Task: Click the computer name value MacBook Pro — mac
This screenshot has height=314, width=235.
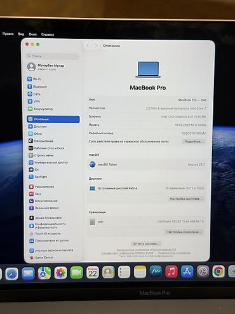Action: (x=192, y=100)
